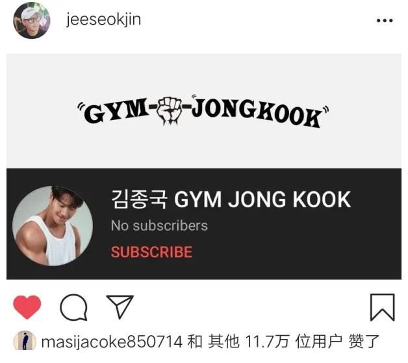
Task: Open comments with the speech bubble icon
Action: coord(73,307)
